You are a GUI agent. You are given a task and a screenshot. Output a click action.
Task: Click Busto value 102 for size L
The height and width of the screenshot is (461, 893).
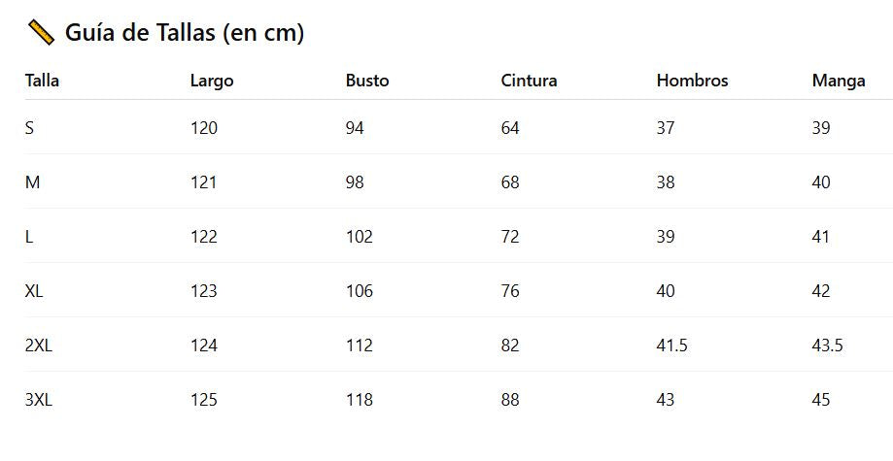tap(360, 236)
